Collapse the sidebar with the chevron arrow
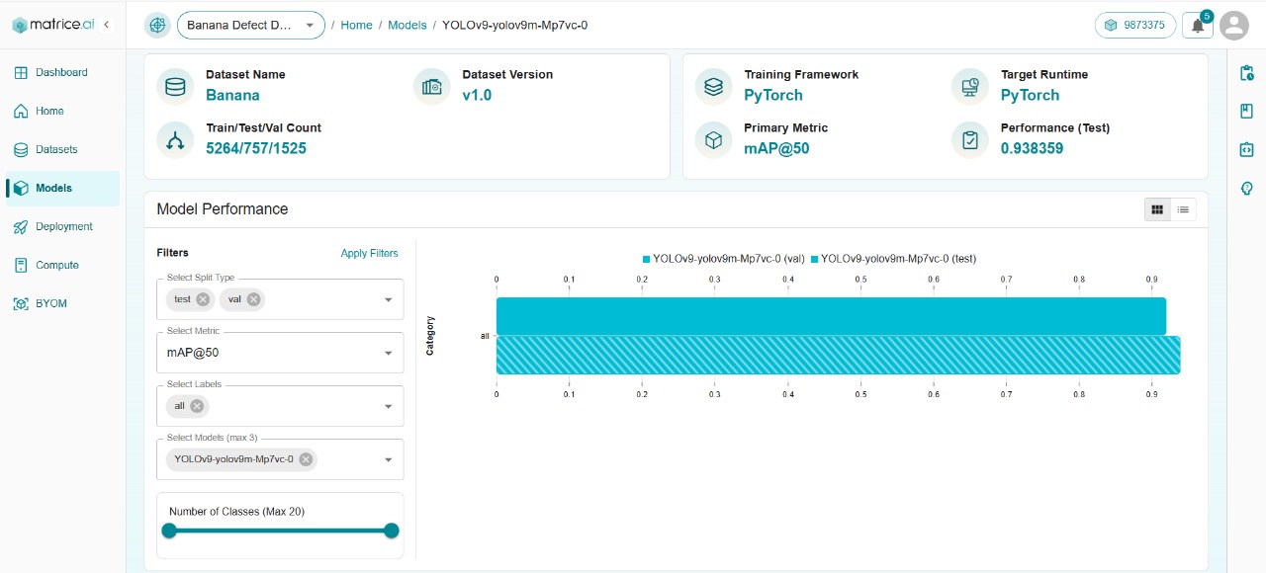 (x=107, y=25)
